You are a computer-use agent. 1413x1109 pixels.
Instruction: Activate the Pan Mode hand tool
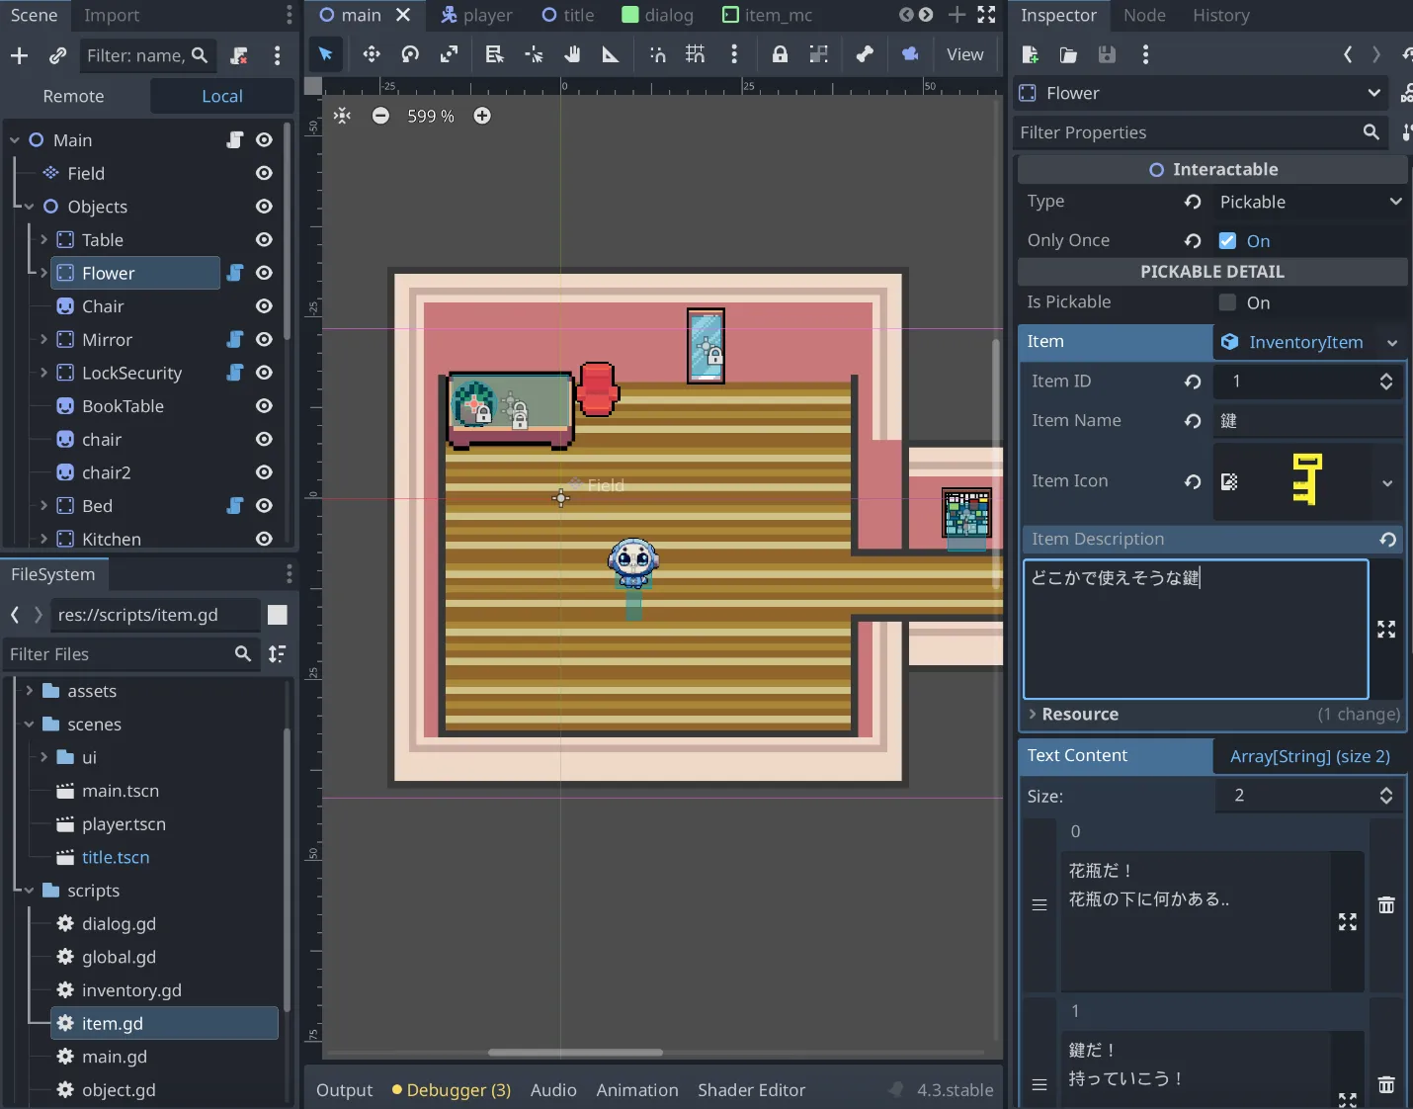572,54
